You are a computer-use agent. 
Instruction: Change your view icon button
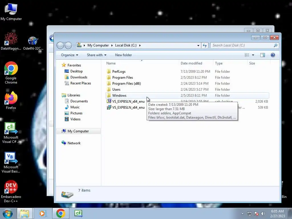pyautogui.click(x=247, y=55)
